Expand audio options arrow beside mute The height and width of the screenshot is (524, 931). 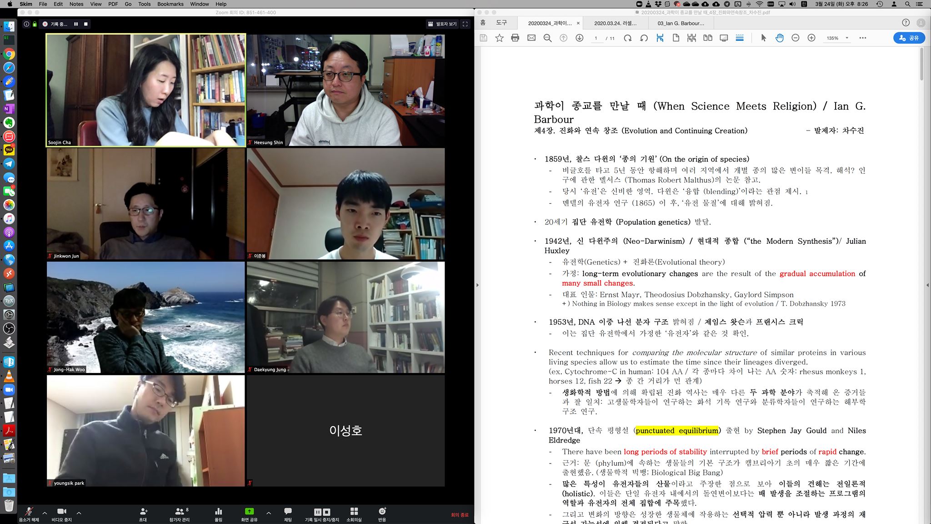coord(45,513)
